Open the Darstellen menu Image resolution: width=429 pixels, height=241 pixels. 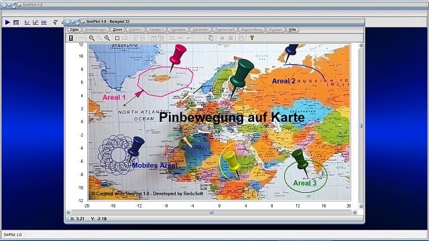coord(200,29)
